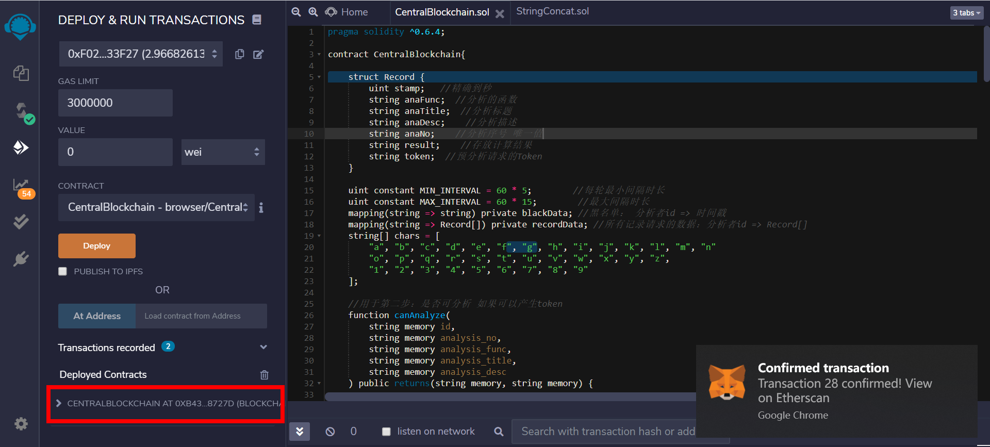
Task: Clear the terminal console
Action: (330, 432)
